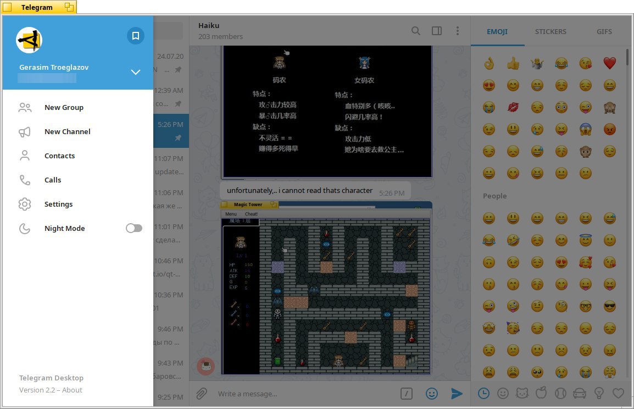
Task: Select the chat from 11:07 PM
Action: pyautogui.click(x=171, y=165)
